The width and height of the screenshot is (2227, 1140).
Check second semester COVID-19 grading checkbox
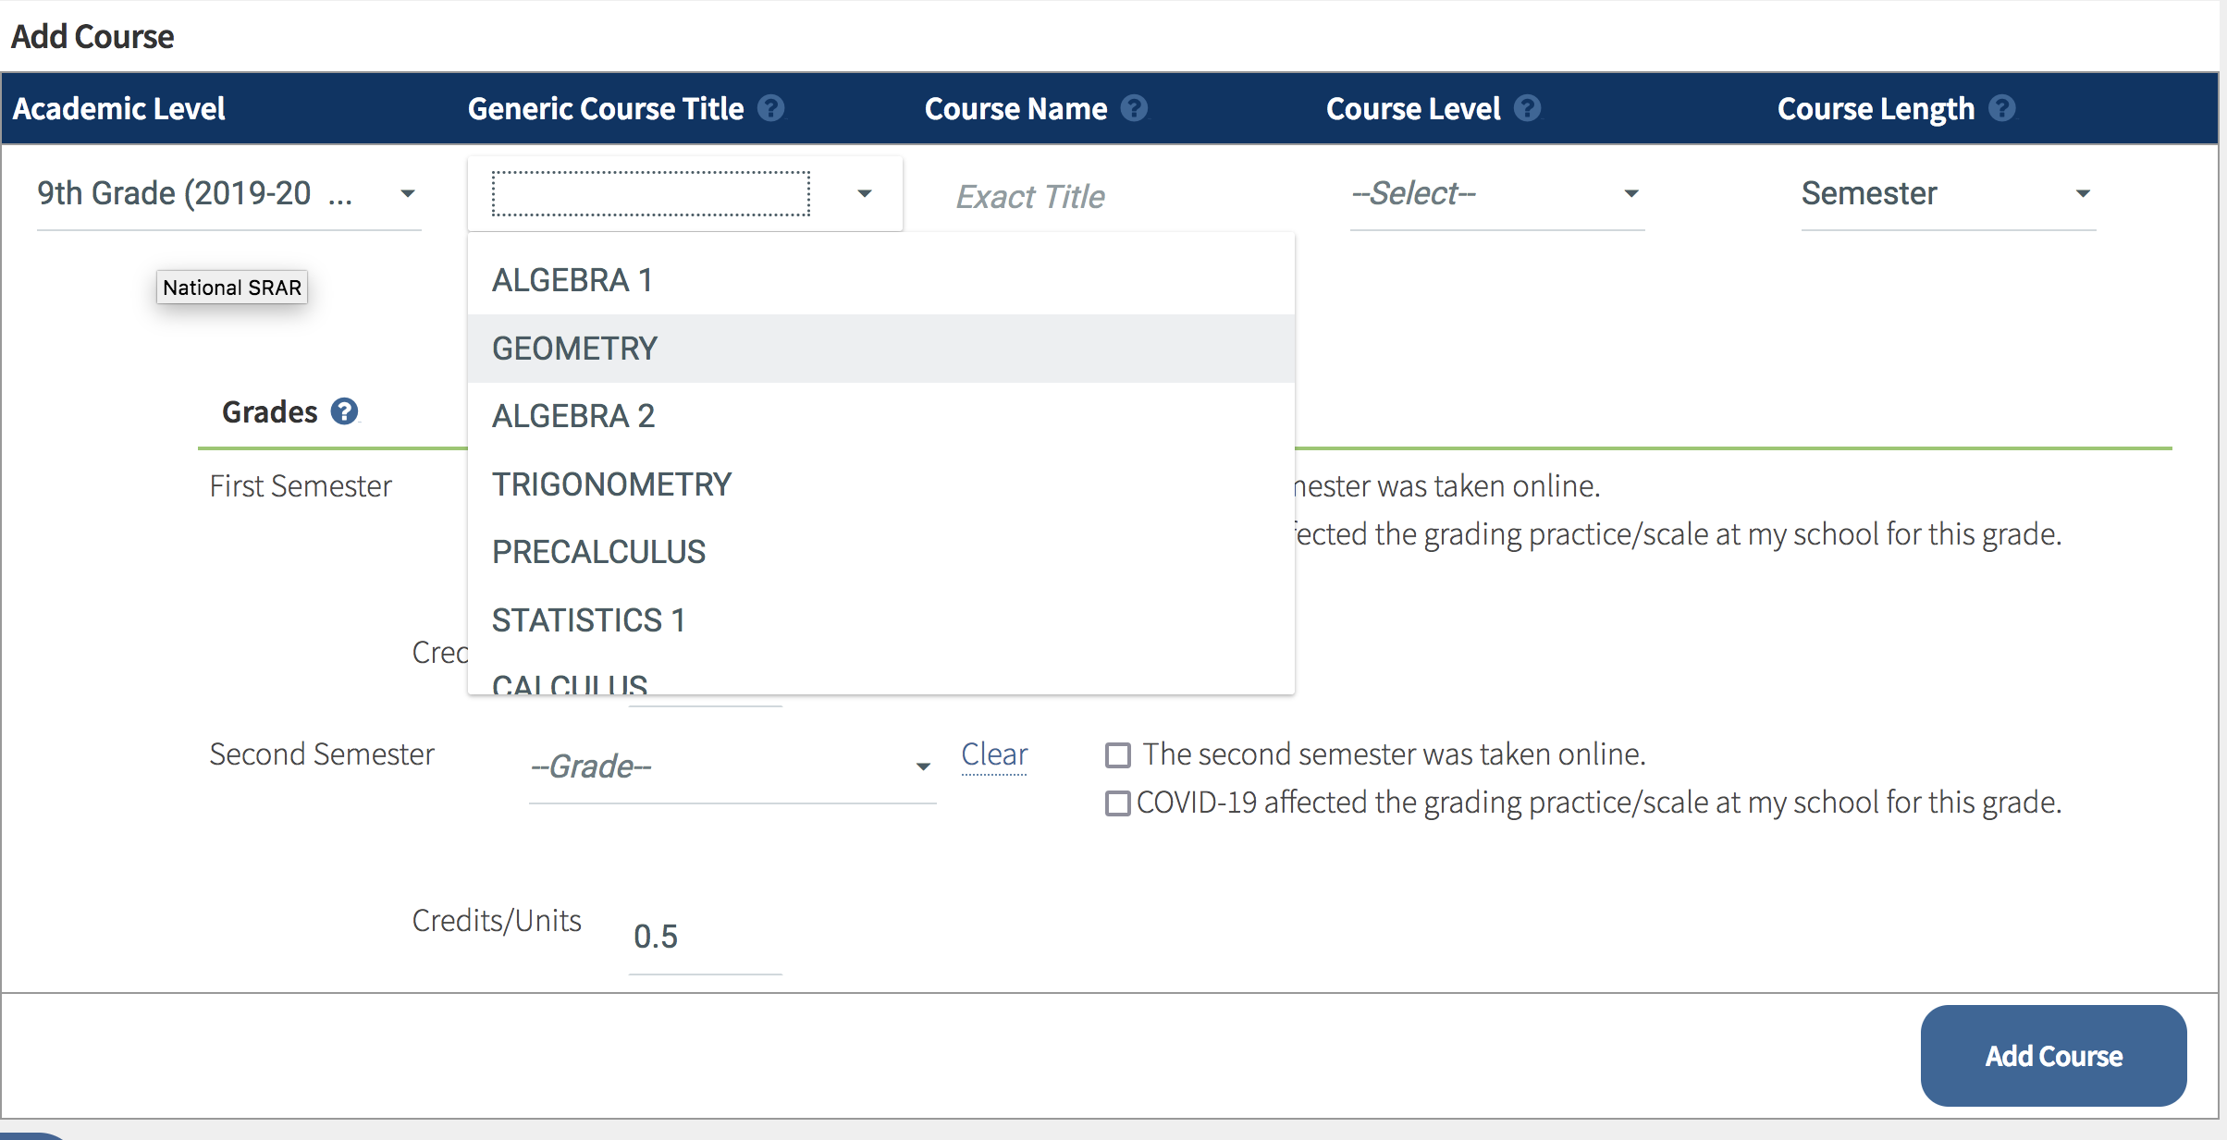pos(1118,803)
